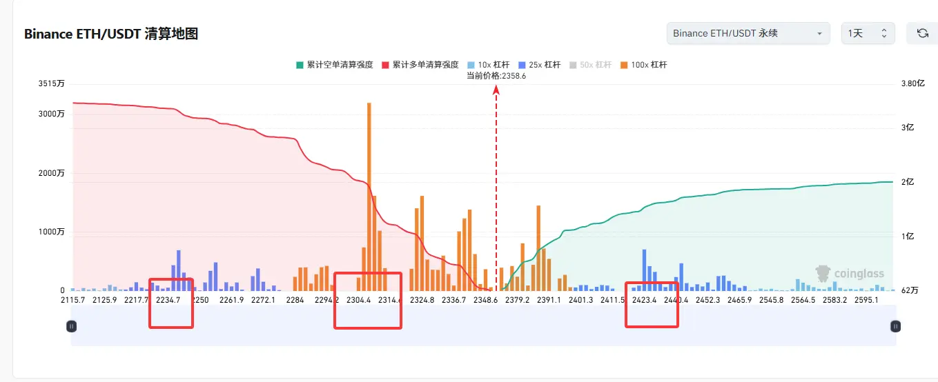Click the 2284 price axis label
The image size is (938, 382).
pyautogui.click(x=295, y=300)
